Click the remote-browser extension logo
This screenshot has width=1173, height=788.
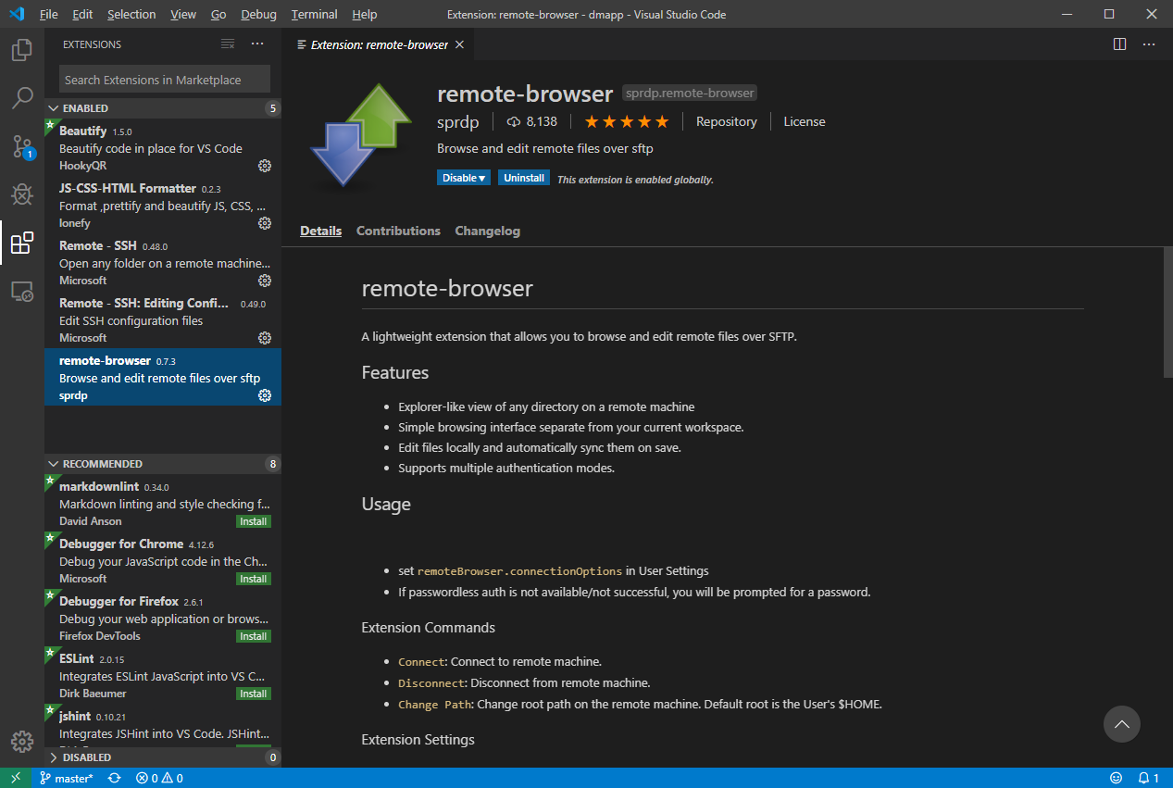click(360, 135)
